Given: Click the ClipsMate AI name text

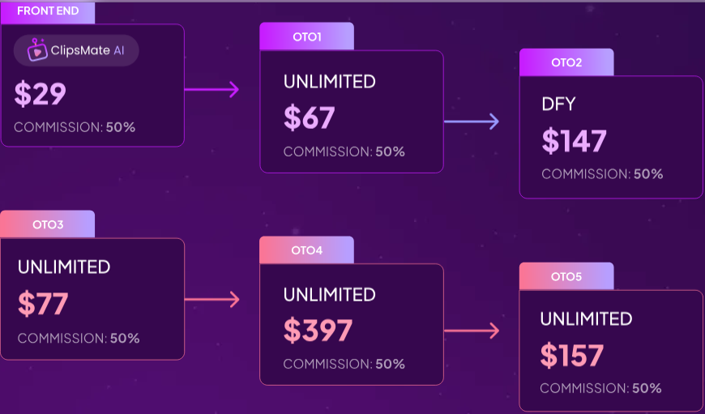Looking at the screenshot, I should pyautogui.click(x=88, y=50).
